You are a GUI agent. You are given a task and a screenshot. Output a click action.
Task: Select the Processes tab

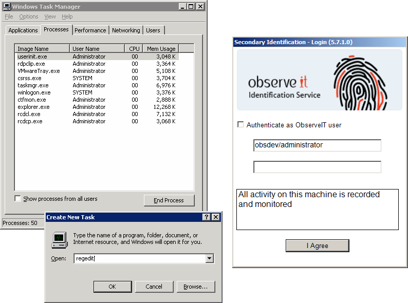pyautogui.click(x=56, y=29)
